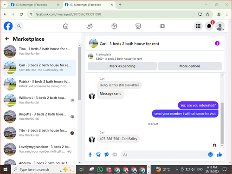Open the Facebook Home icon
The height and width of the screenshot is (174, 232).
coord(65,26)
